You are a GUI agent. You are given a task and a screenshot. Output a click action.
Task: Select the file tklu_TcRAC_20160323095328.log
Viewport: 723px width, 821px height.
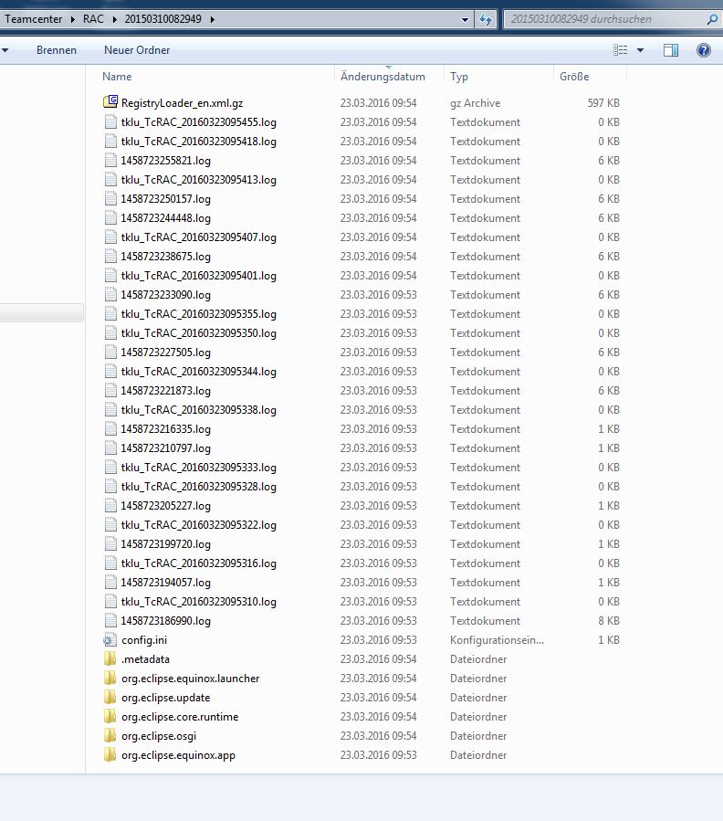point(199,487)
